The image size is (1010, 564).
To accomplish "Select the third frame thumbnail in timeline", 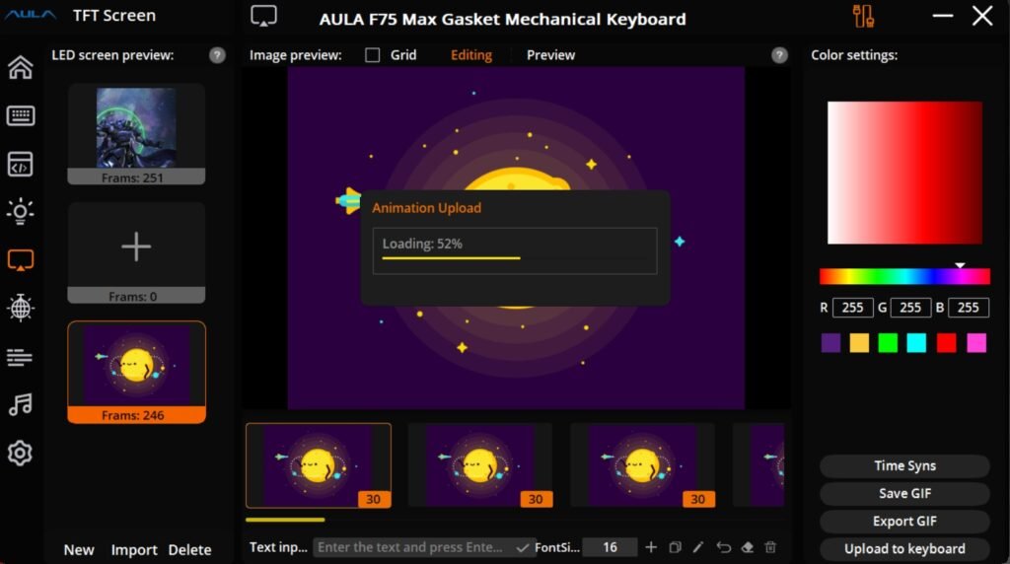I will pyautogui.click(x=643, y=465).
